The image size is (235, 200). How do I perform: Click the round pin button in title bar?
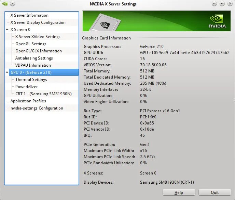click(12, 4)
